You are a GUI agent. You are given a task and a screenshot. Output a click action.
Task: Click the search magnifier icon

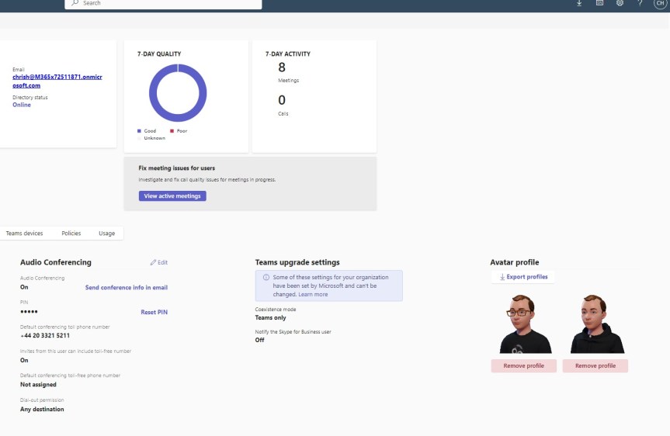click(x=75, y=2)
